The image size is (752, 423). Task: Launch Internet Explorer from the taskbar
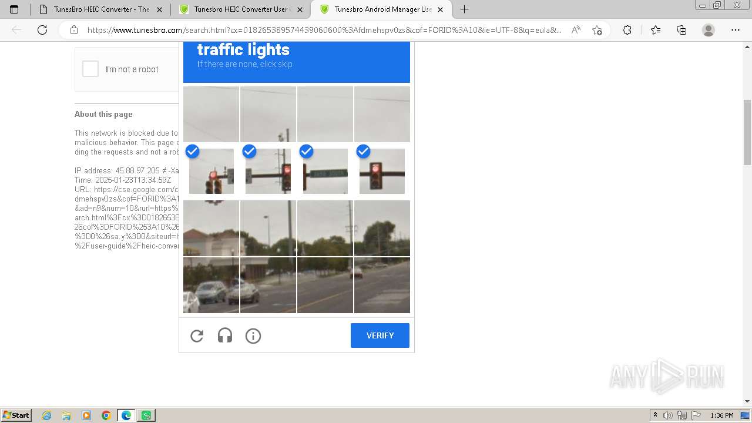(x=47, y=415)
